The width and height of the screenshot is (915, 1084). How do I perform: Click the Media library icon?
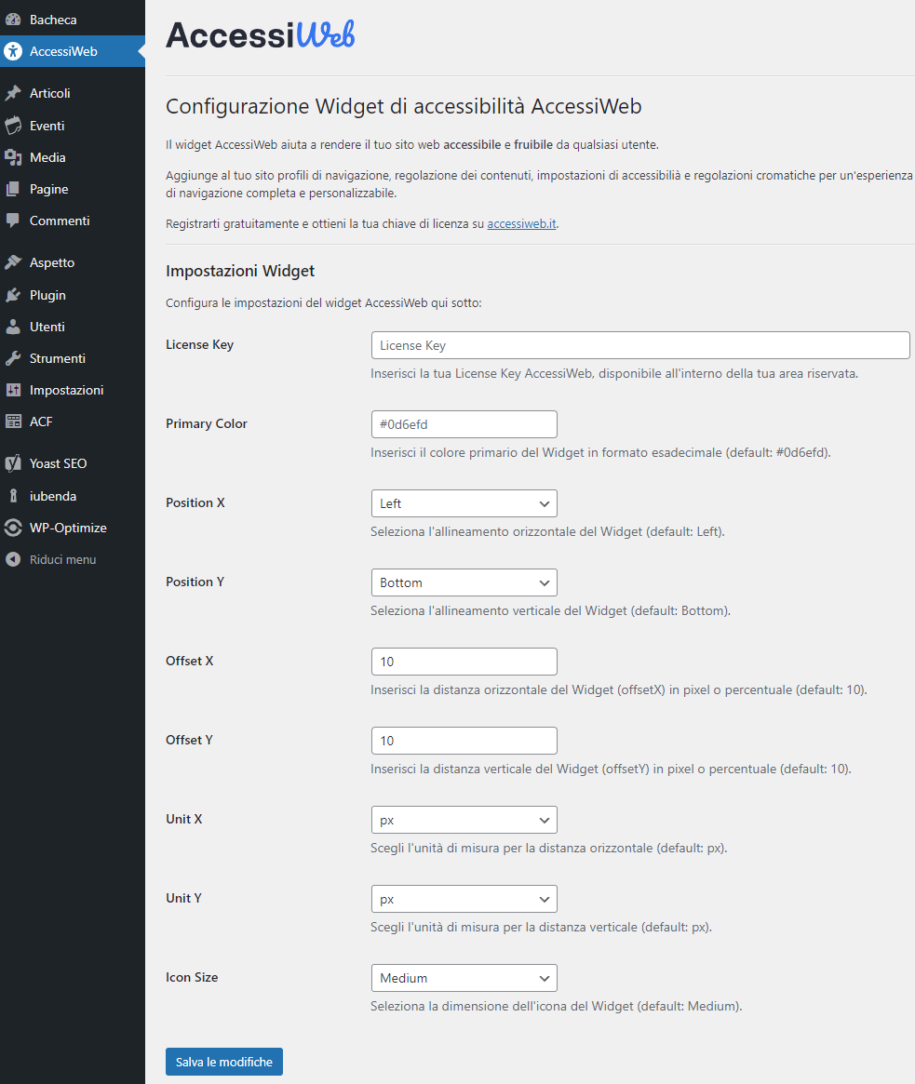pos(13,157)
